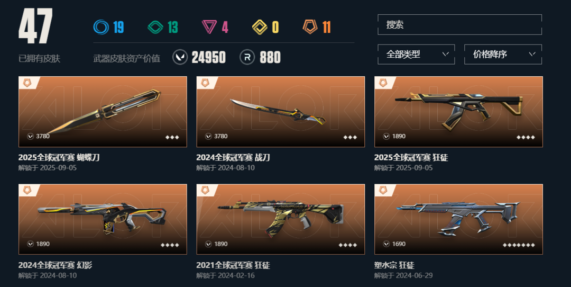The height and width of the screenshot is (287, 571).
Task: Click the 塑水宗 狂徒 title text
Action: [x=394, y=265]
